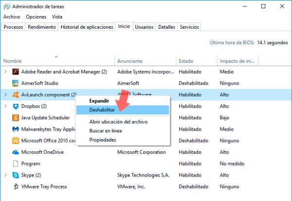Open the Opciones menu
This screenshot has height=201, width=292.
point(36,17)
